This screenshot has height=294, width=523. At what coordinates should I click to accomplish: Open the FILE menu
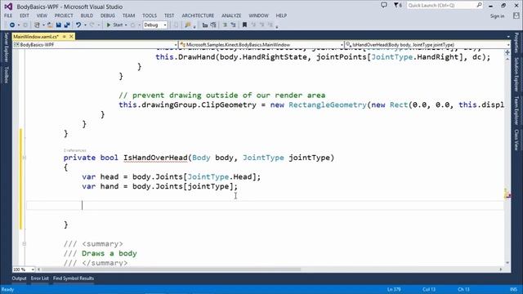(x=8, y=16)
